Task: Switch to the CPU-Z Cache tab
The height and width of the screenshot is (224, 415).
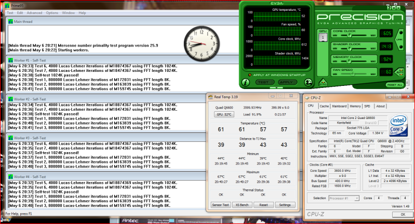Action: tap(324, 106)
